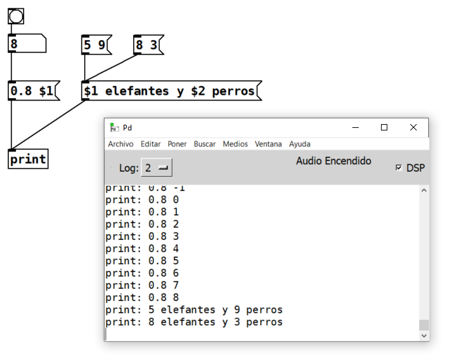The width and height of the screenshot is (474, 357).
Task: Click console line 'print: 0.8 2'
Action: coord(142,224)
